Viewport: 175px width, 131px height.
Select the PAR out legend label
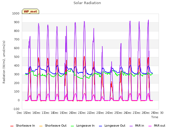[159, 126]
